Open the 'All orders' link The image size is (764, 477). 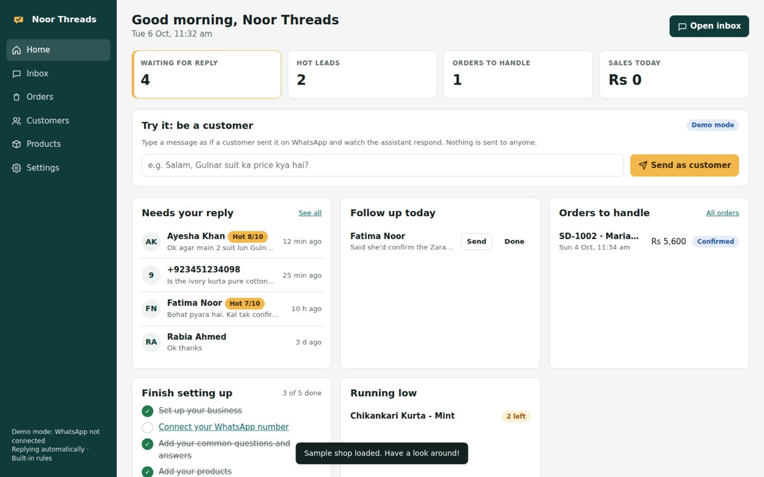(x=723, y=213)
